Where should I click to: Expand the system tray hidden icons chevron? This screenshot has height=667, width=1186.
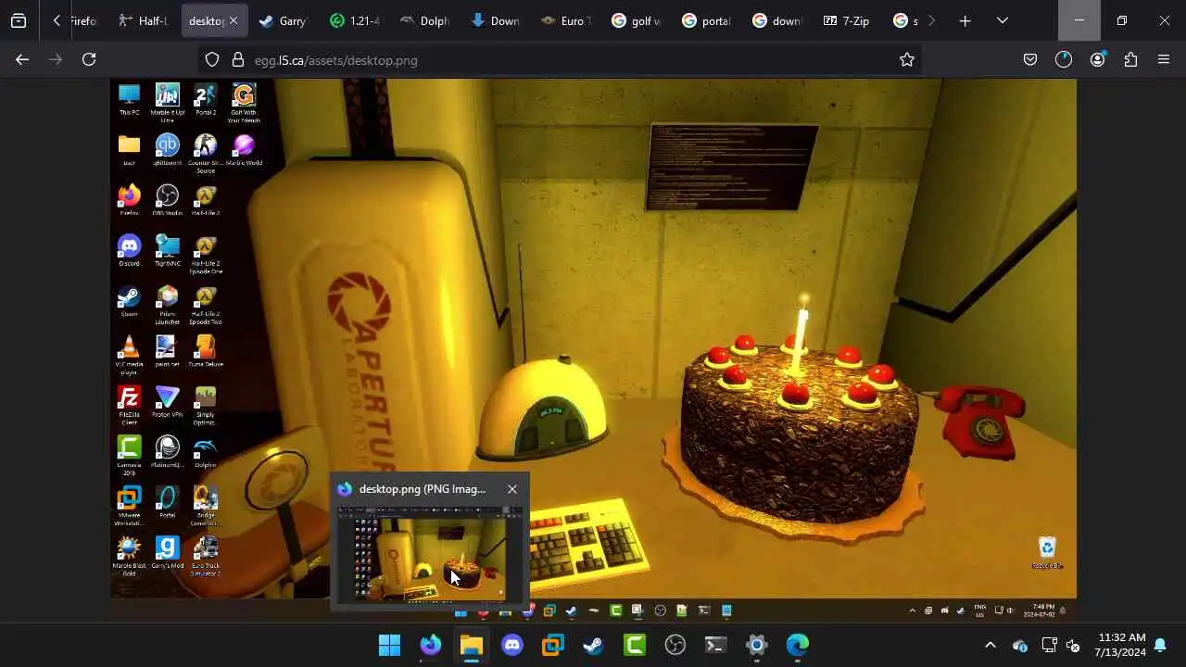pos(990,645)
